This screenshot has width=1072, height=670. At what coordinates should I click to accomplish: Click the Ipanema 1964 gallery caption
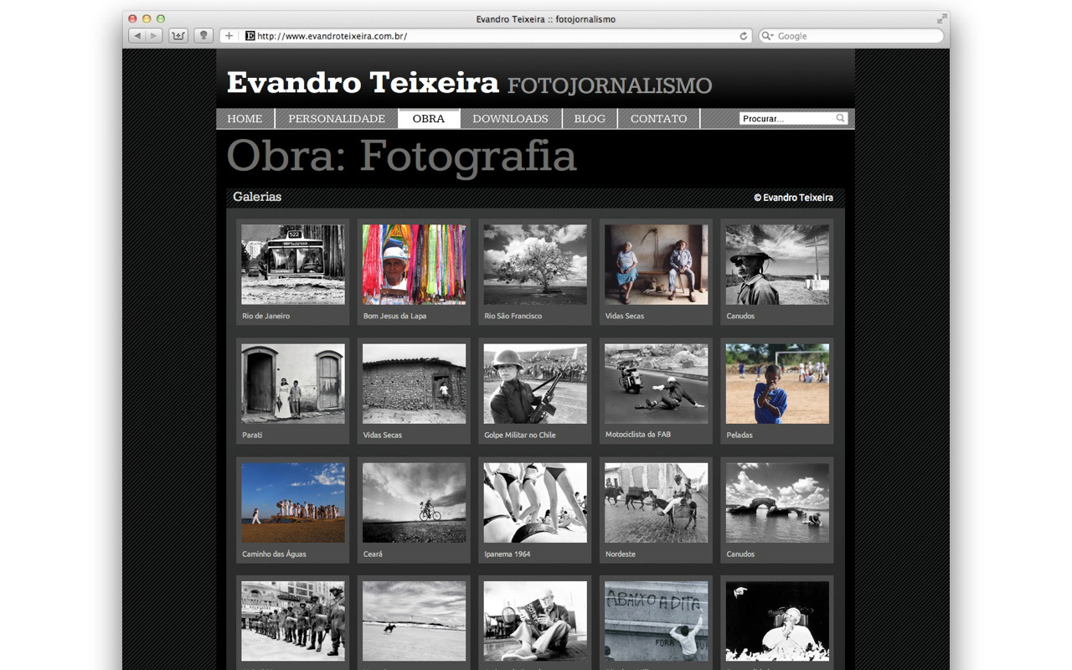pos(508,554)
